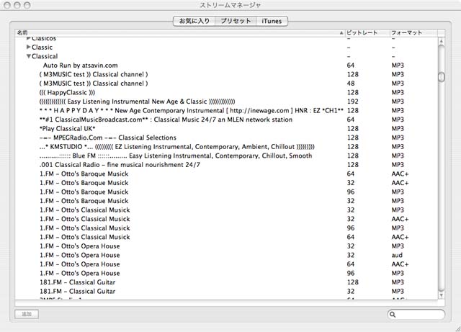Viewport: 461px width, 332px height.
Task: Switch to the お気に入り tab
Action: [x=194, y=21]
